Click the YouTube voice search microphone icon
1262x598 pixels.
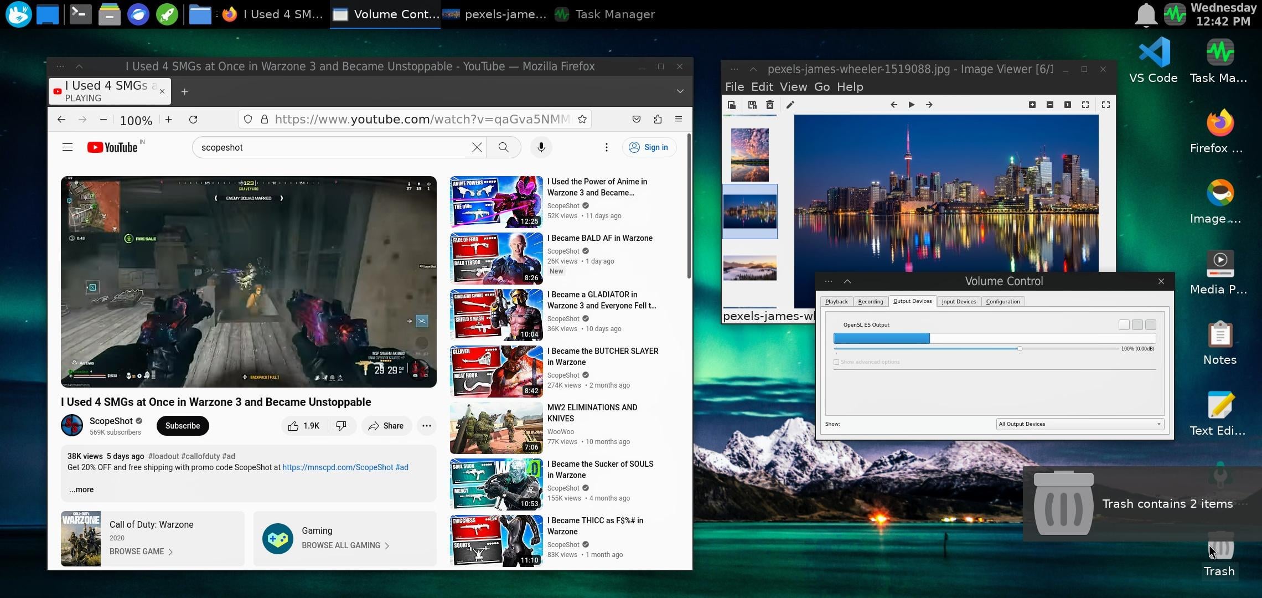click(541, 147)
